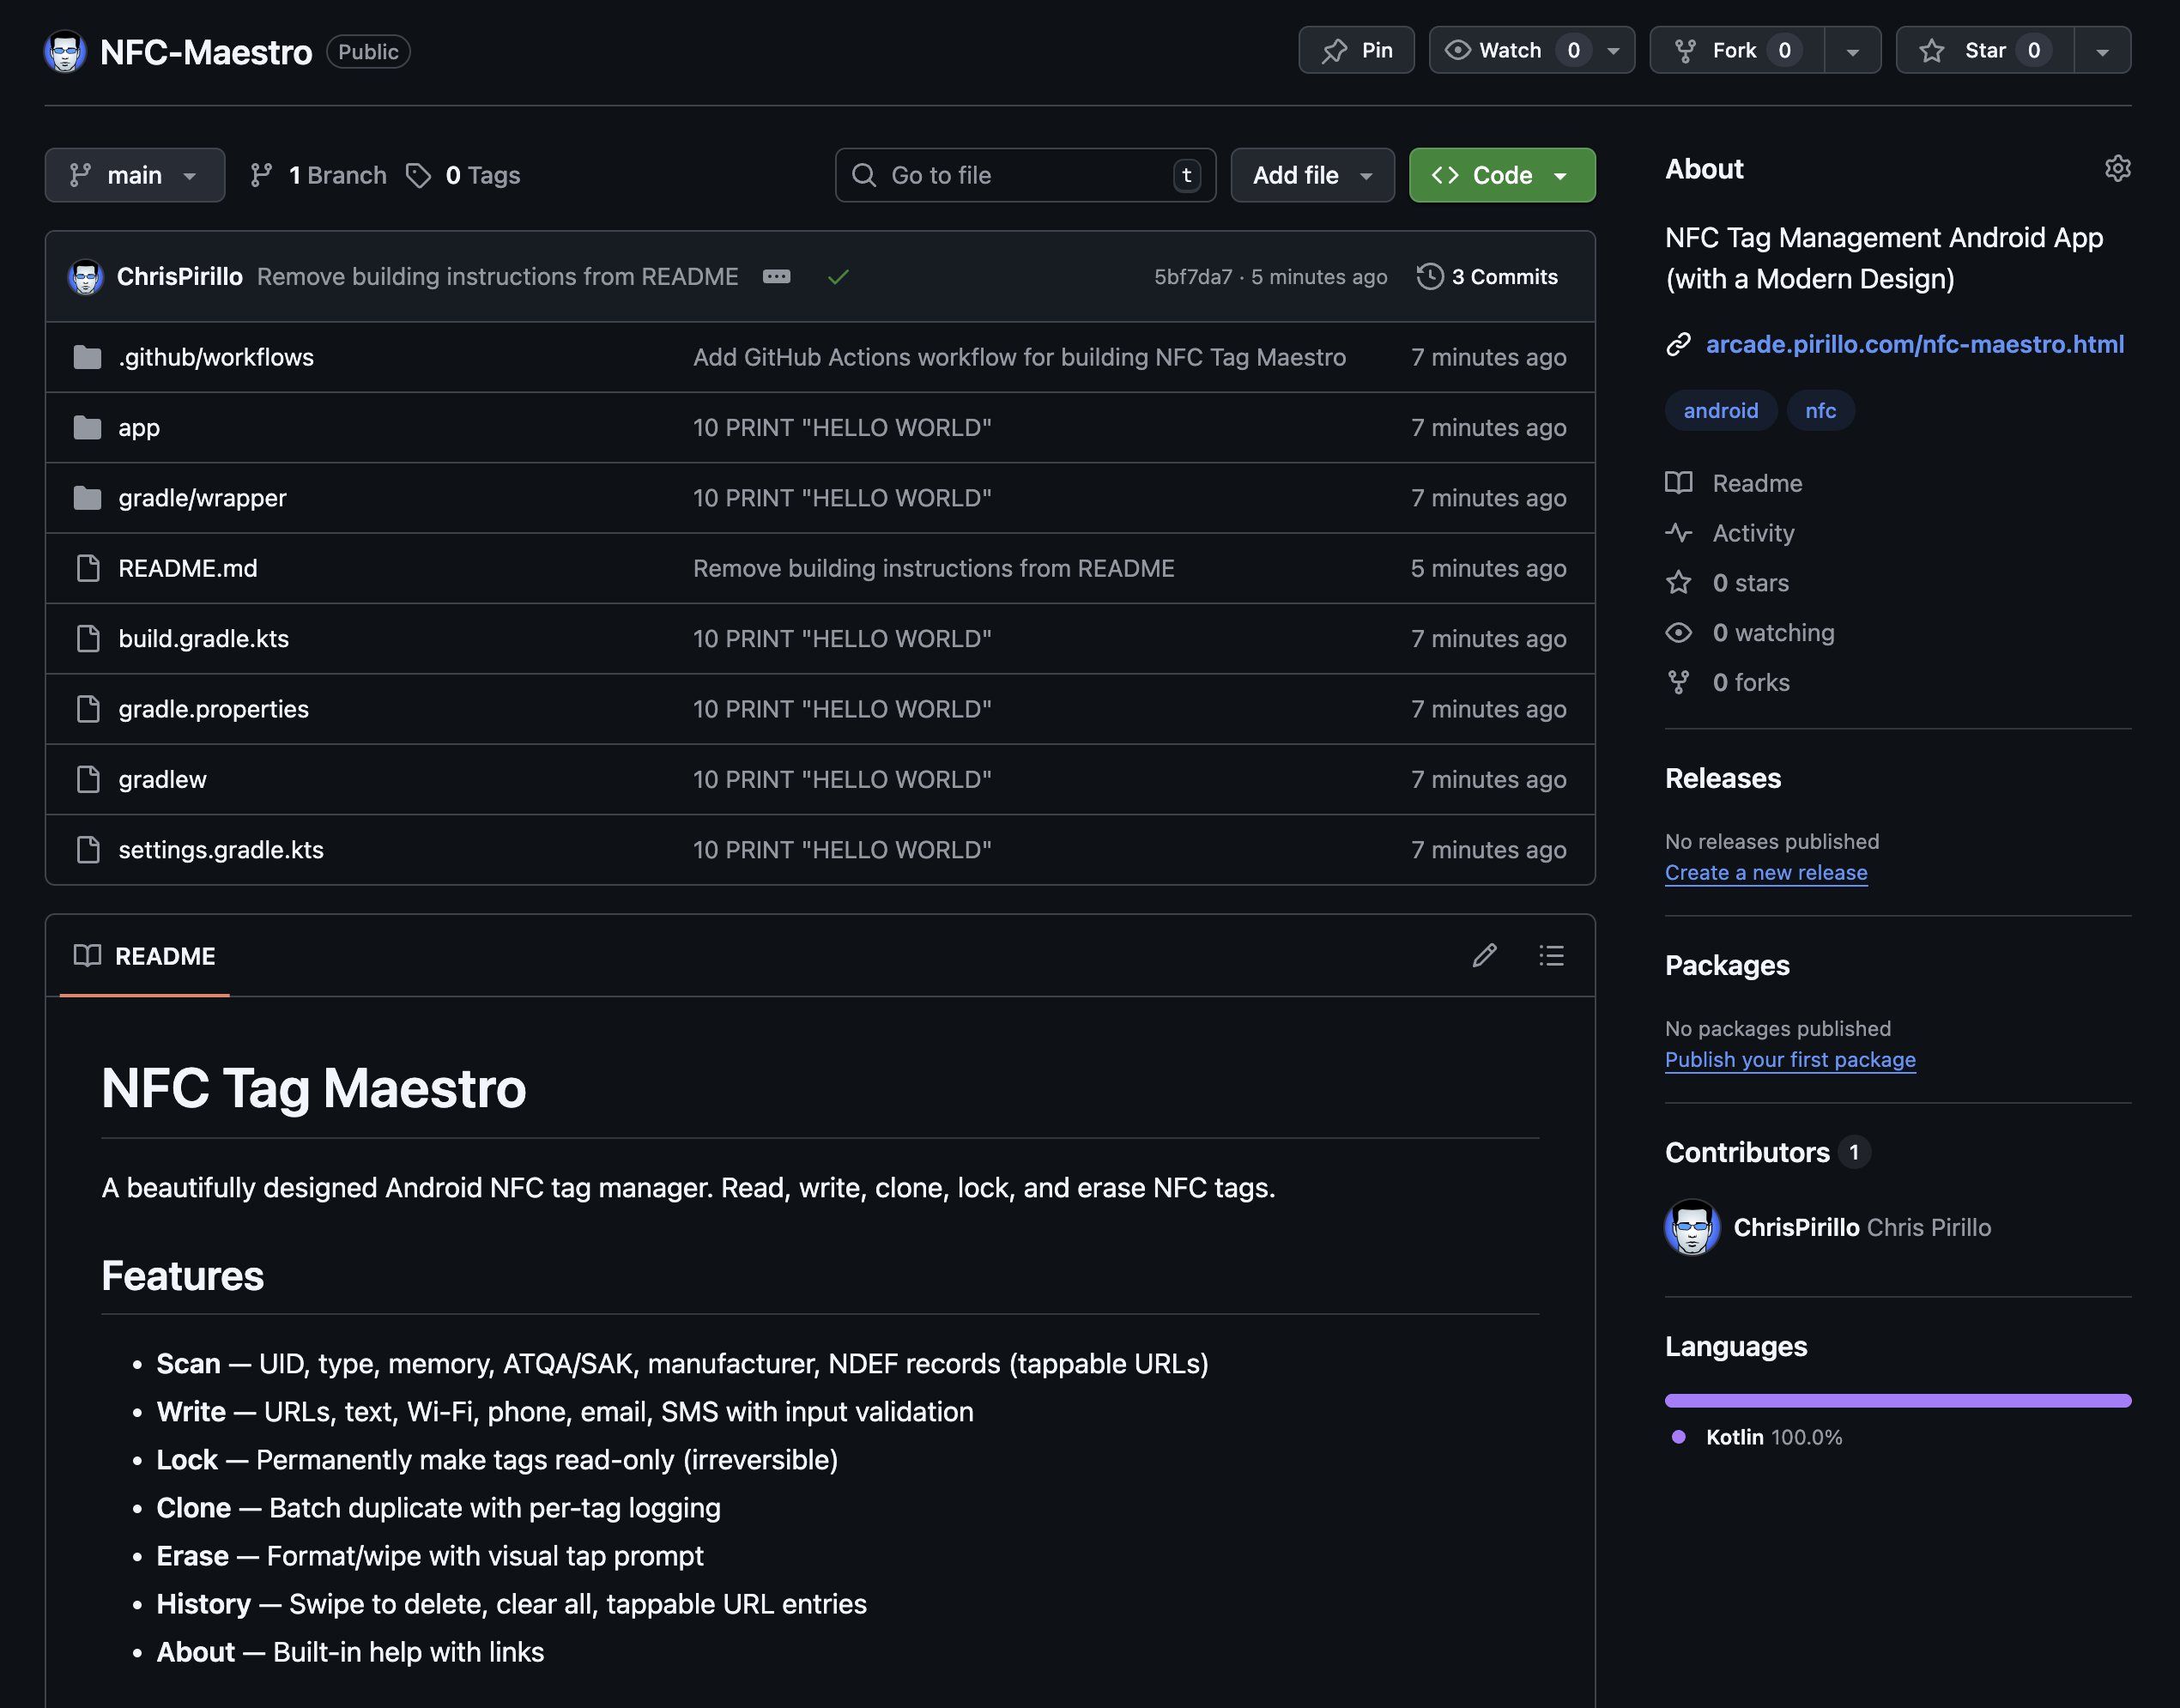
Task: Select the android topic tag
Action: [x=1720, y=410]
